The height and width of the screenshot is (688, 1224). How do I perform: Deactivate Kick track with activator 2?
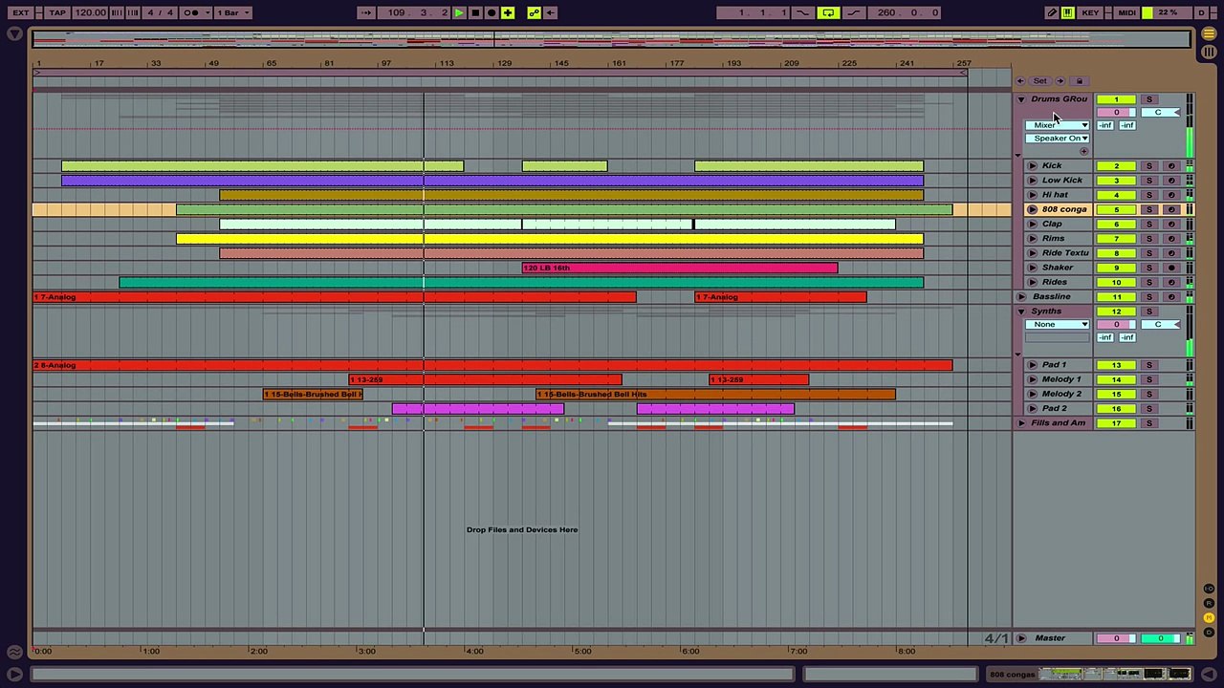coord(1116,166)
